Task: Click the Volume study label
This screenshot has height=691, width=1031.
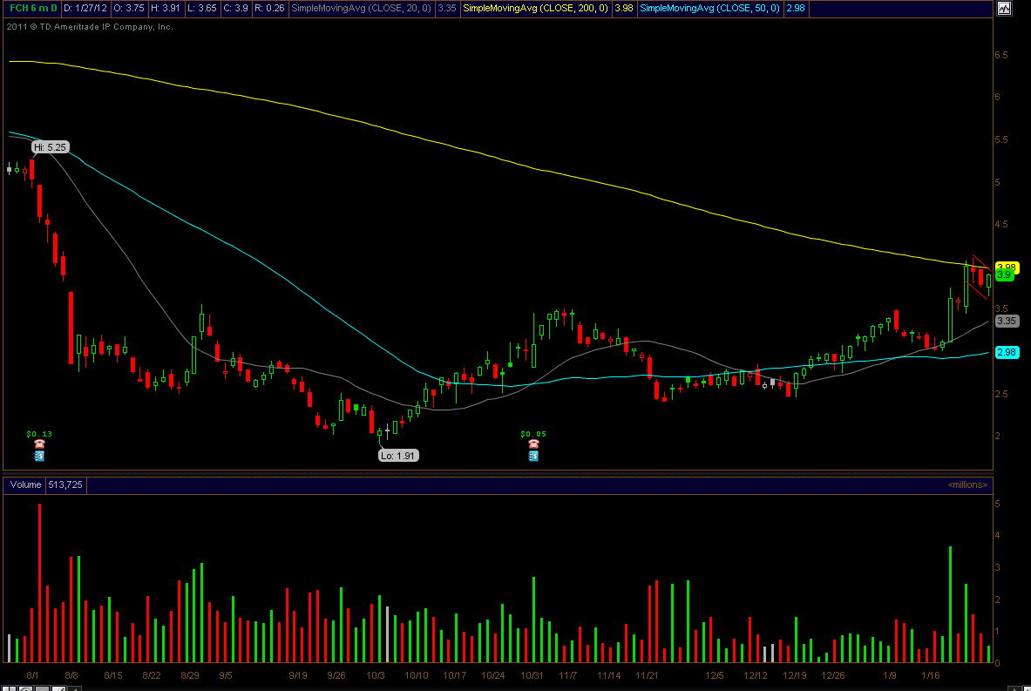Action: pos(26,484)
